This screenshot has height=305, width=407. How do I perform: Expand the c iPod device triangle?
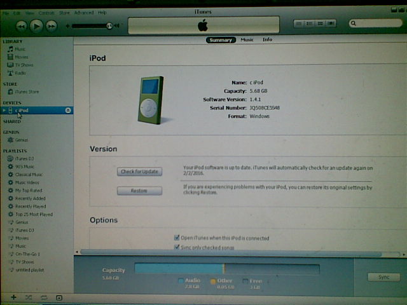pyautogui.click(x=4, y=111)
